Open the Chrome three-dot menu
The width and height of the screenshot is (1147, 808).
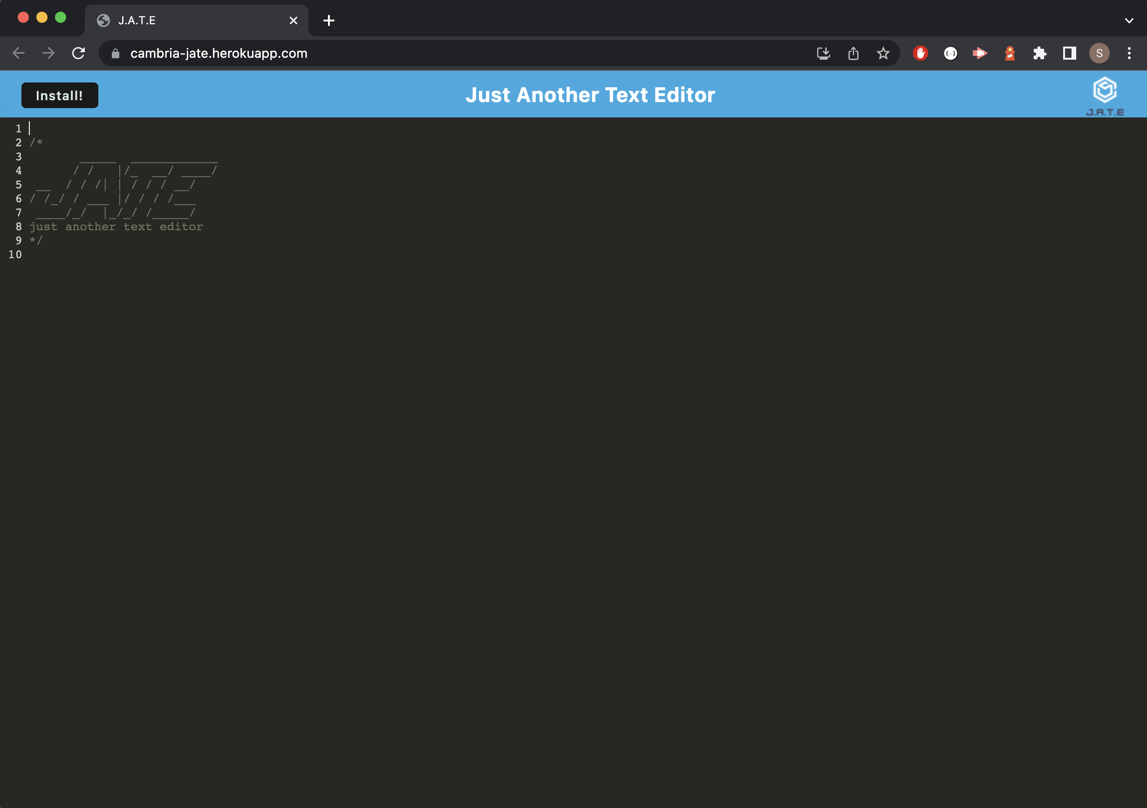(1128, 53)
